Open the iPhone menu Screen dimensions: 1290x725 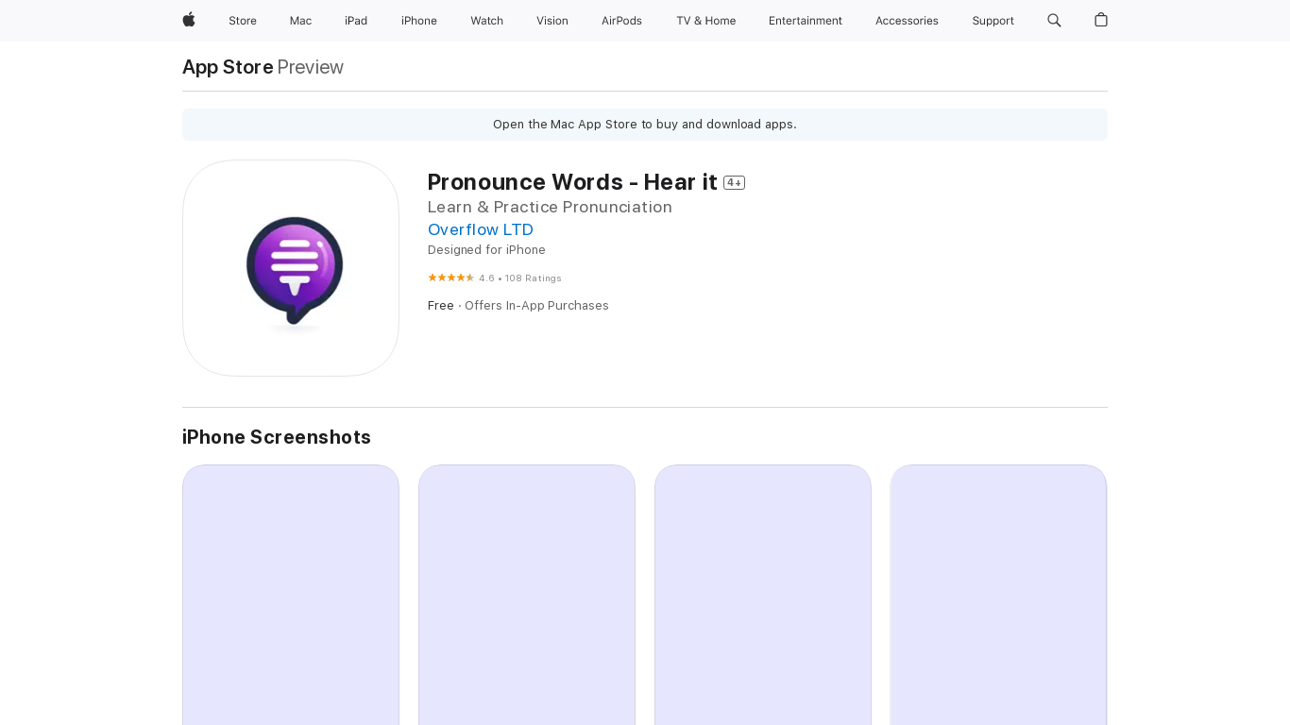[x=419, y=21]
